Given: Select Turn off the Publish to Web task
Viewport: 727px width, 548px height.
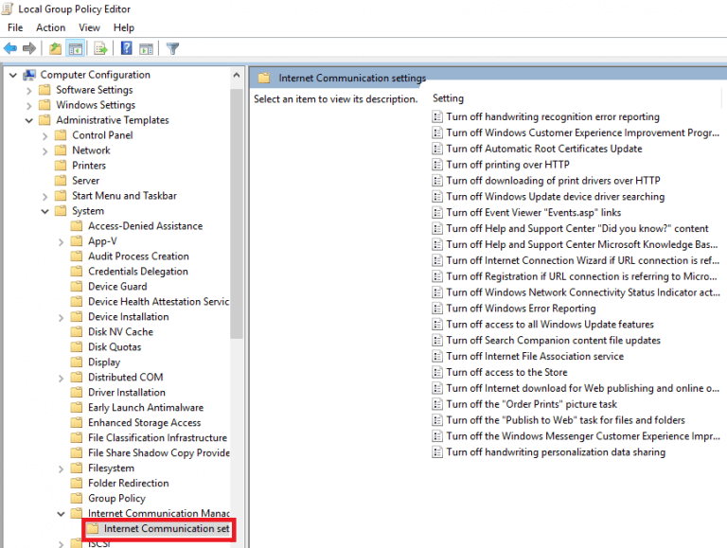Looking at the screenshot, I should (565, 420).
